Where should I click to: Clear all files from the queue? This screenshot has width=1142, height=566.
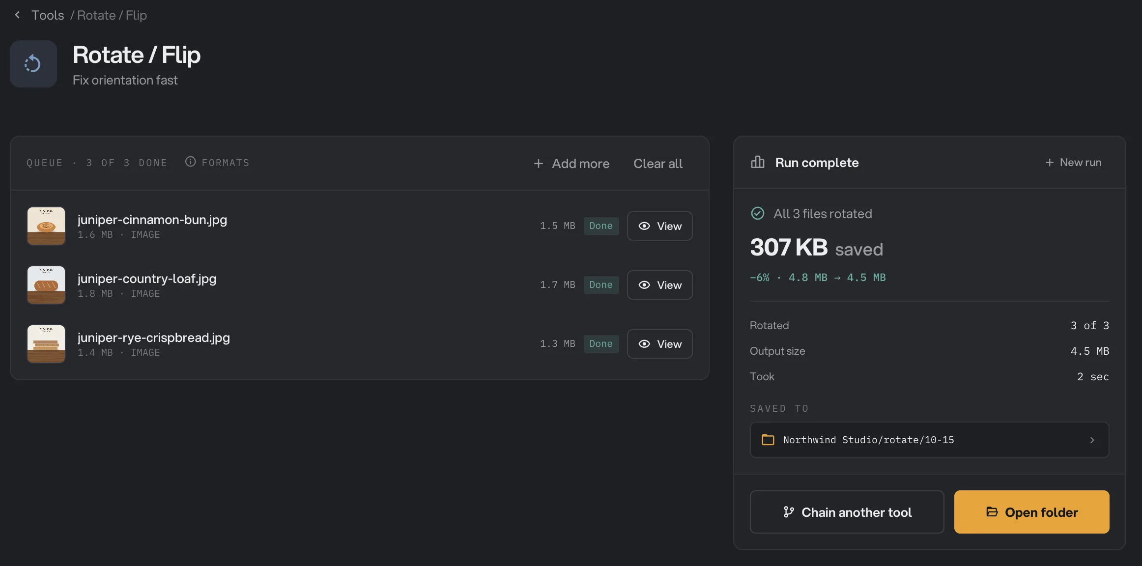657,164
